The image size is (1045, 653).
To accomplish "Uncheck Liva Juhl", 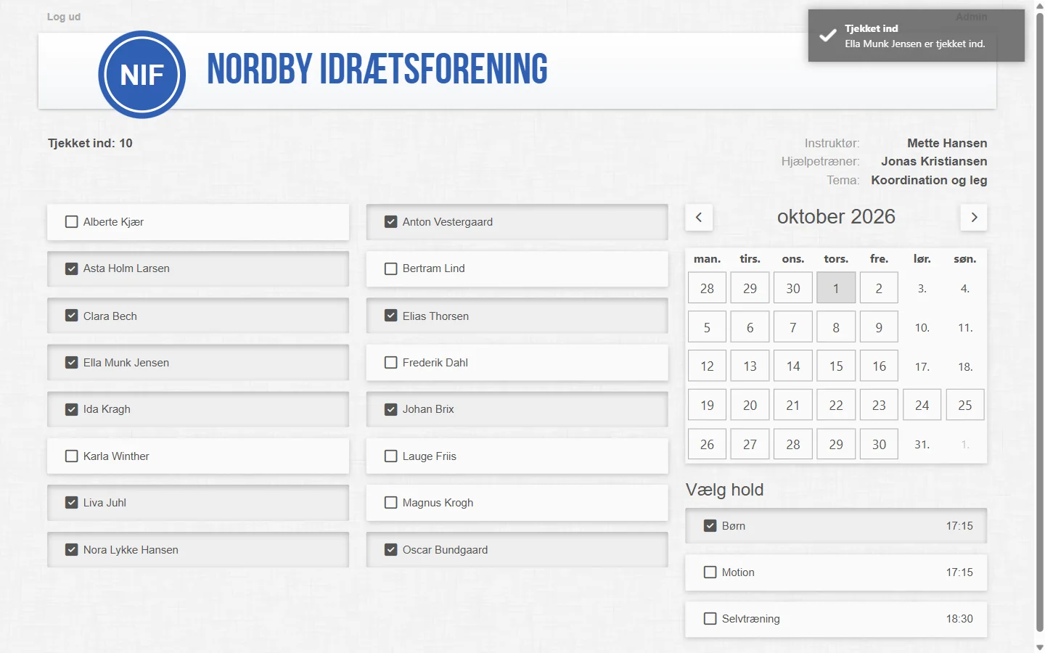I will 198,503.
